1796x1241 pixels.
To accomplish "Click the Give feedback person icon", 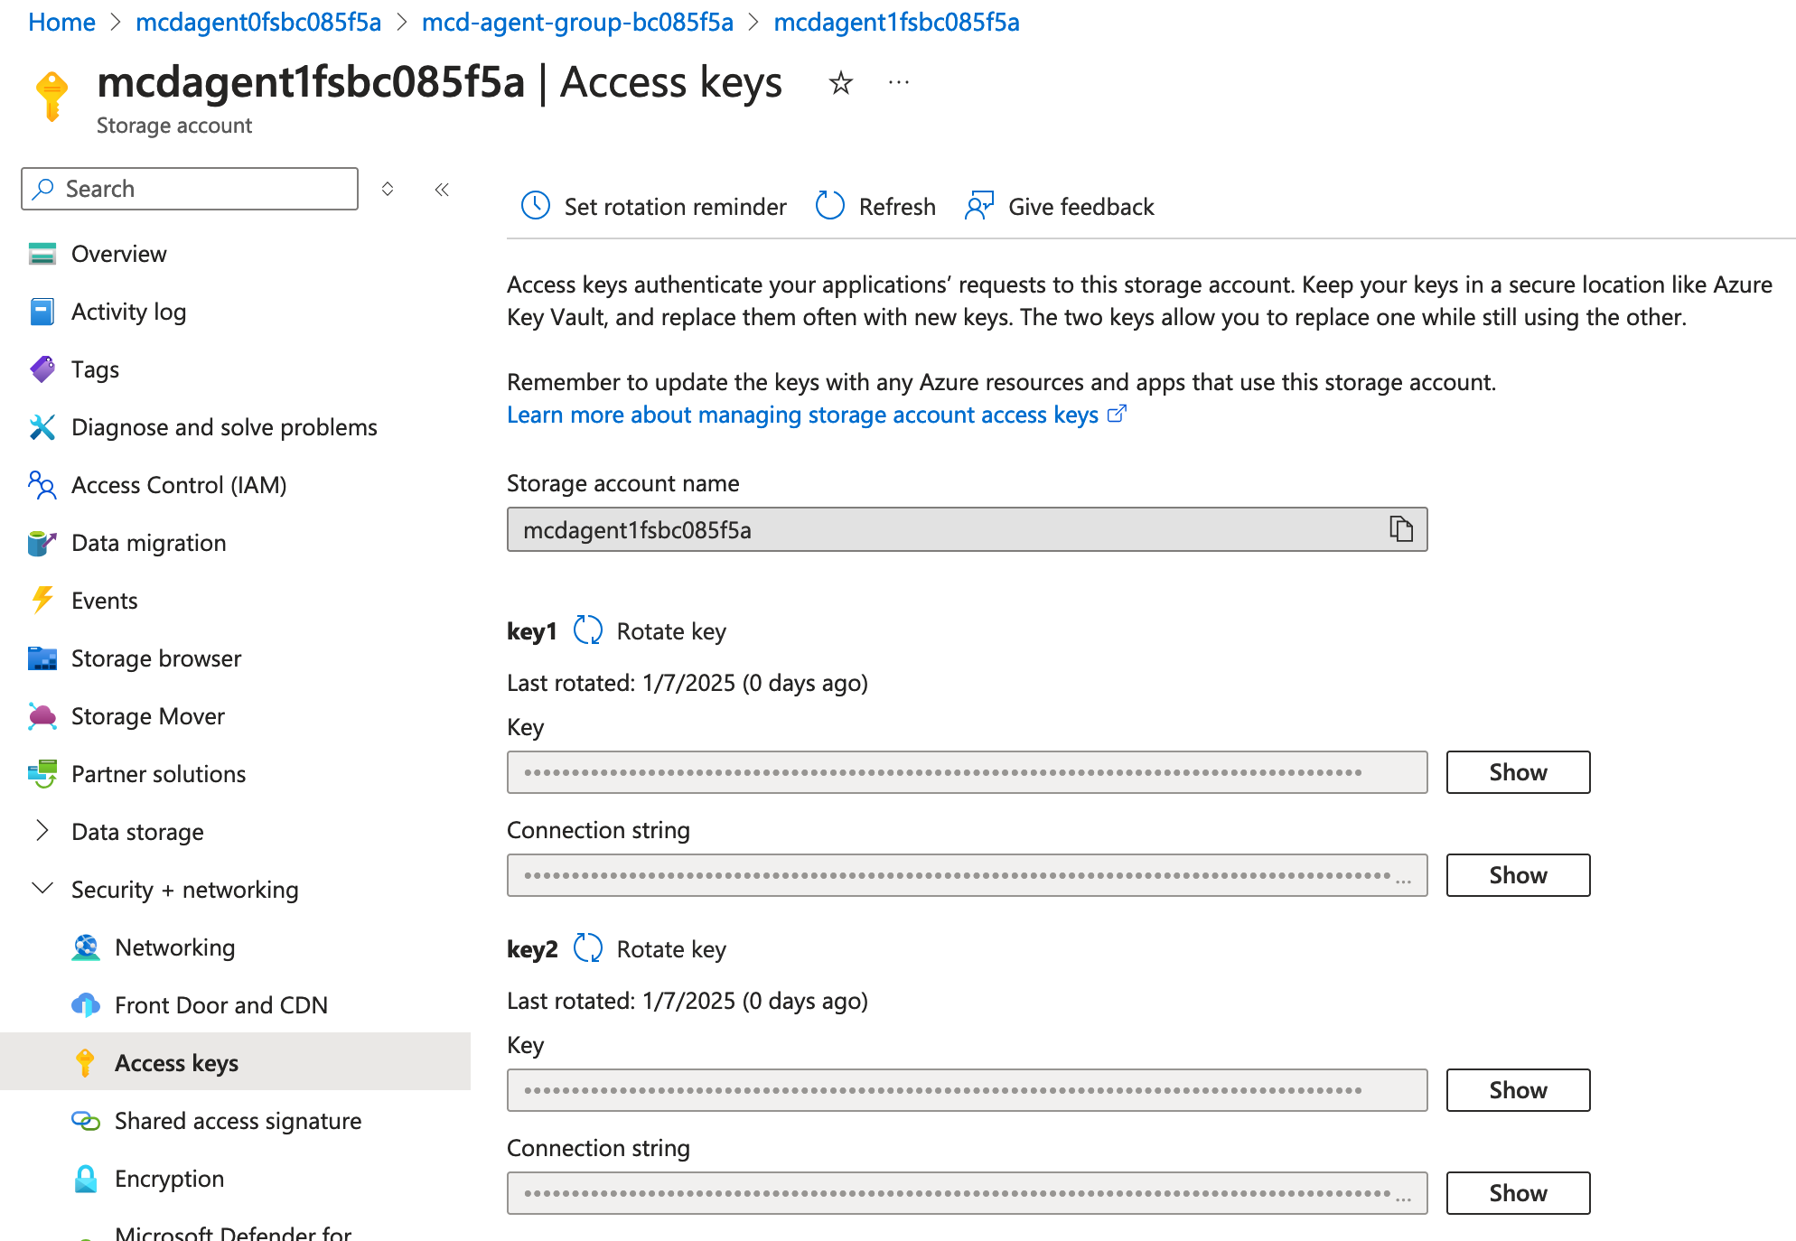I will tap(980, 206).
